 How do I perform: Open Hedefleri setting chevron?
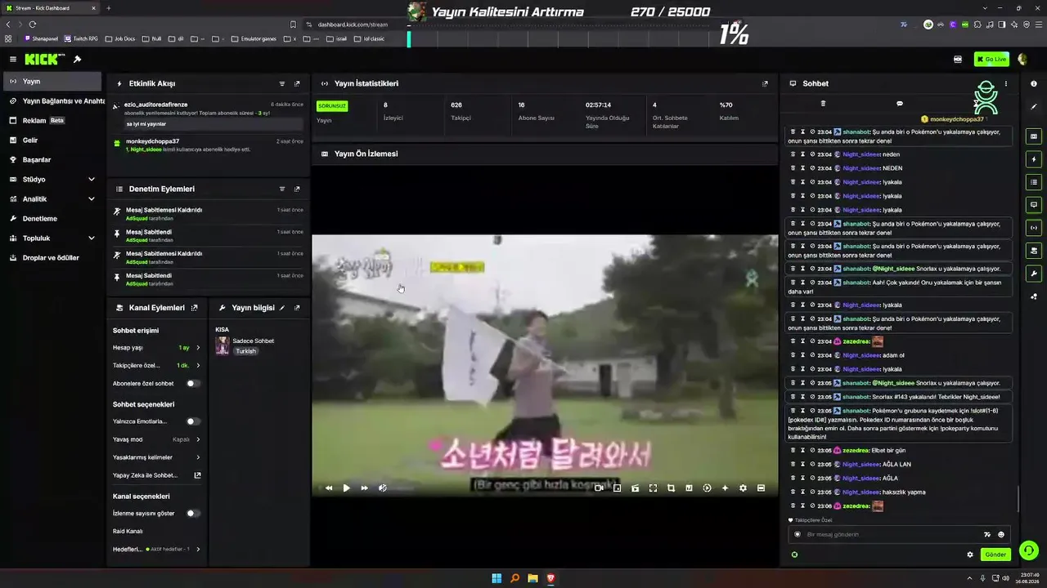[x=198, y=550]
